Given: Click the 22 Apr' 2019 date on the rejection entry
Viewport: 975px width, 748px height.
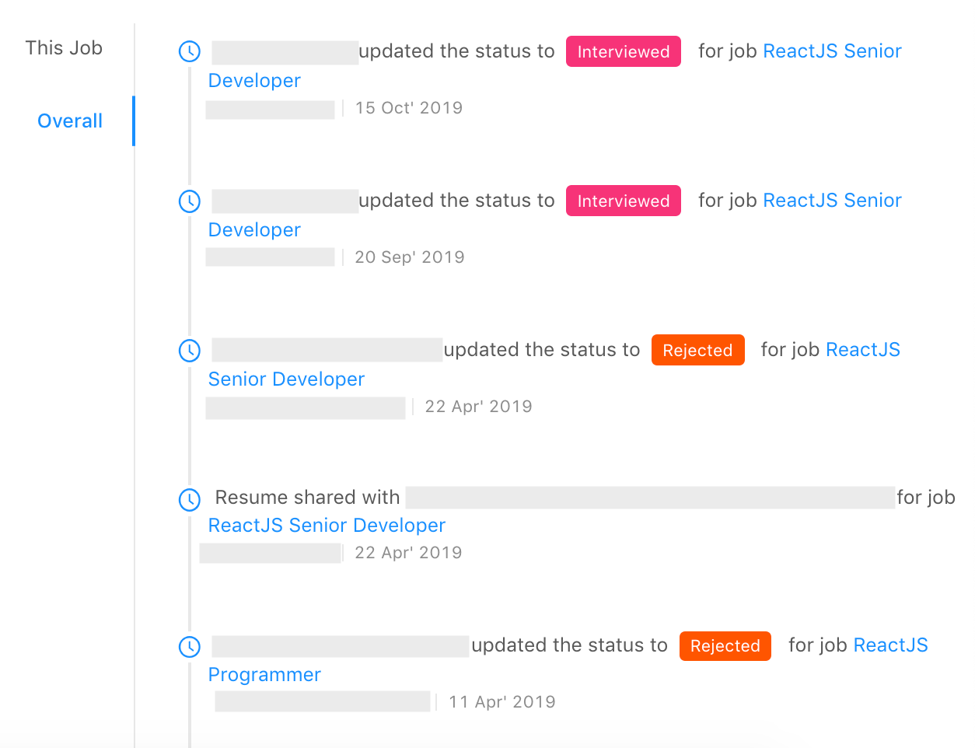Looking at the screenshot, I should [x=478, y=406].
